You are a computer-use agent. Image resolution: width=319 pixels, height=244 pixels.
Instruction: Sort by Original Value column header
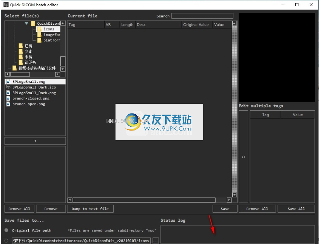point(197,25)
